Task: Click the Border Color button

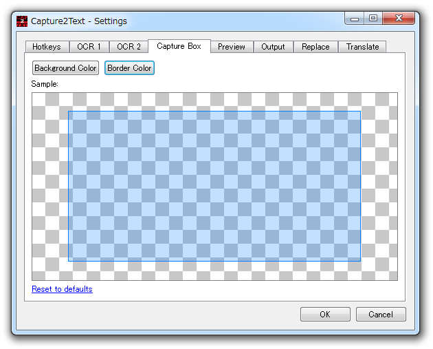Action: coord(129,67)
